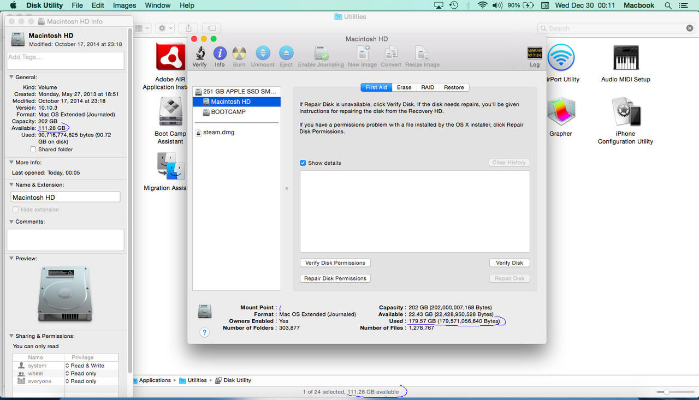Click the Repair Disk button
The height and width of the screenshot is (400, 699).
point(510,278)
